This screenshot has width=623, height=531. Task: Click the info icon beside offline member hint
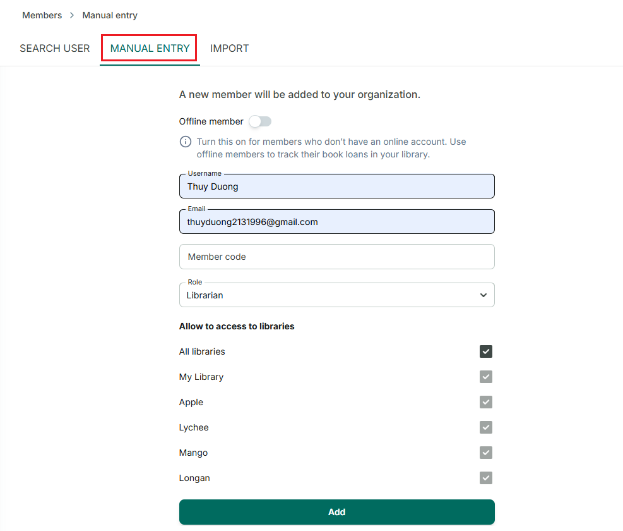185,142
